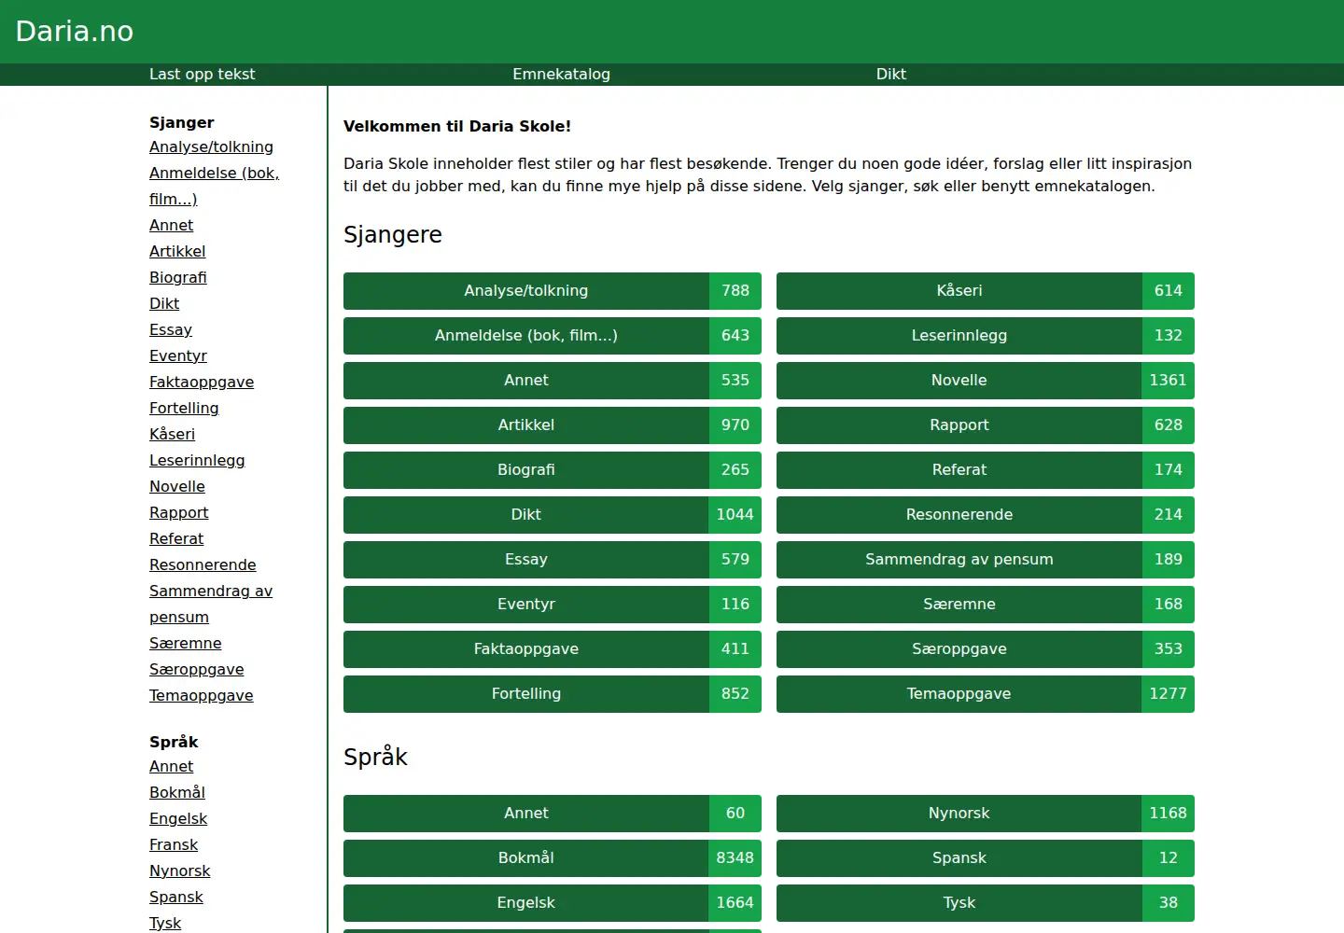Open the Biografi genre button
Image resolution: width=1344 pixels, height=933 pixels.
pyautogui.click(x=553, y=470)
